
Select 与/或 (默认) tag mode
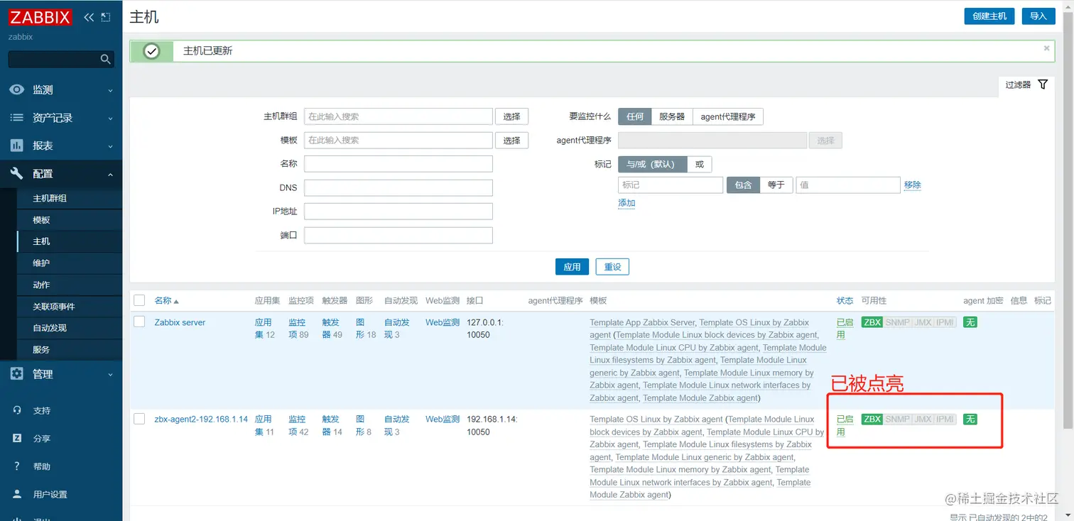coord(653,164)
